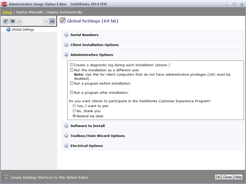This screenshot has height=184, width=246.
Task: Click the Electrical Options heading text
Action: click(87, 146)
